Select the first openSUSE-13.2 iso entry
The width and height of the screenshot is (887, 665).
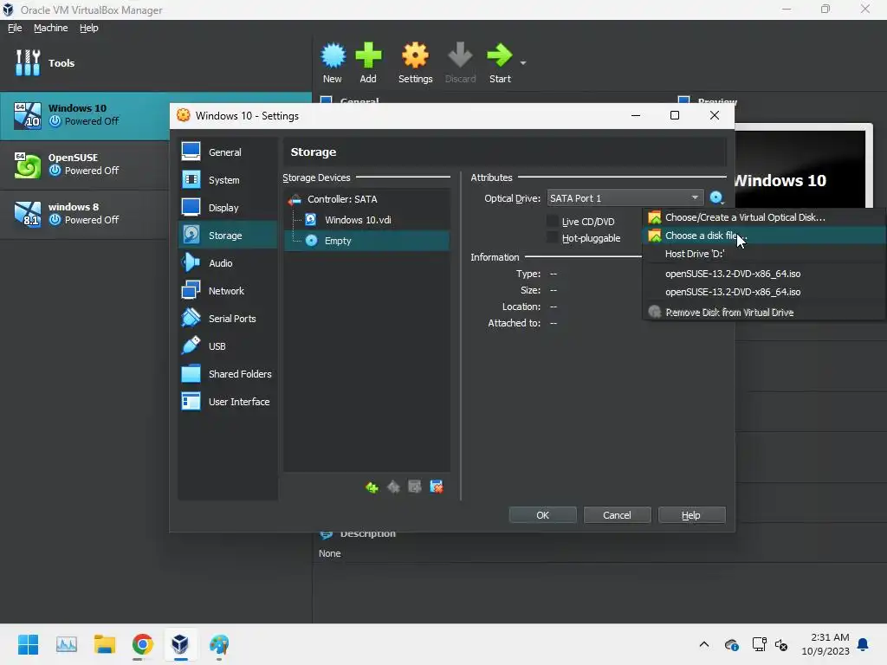pyautogui.click(x=764, y=274)
